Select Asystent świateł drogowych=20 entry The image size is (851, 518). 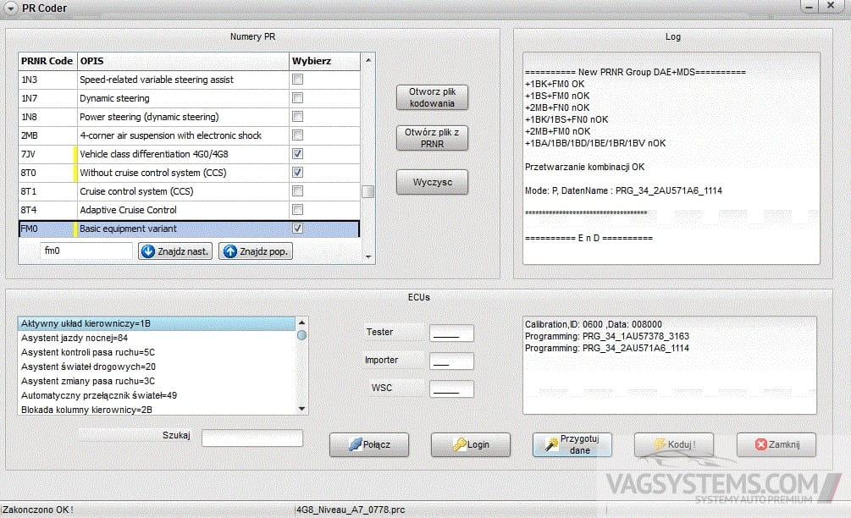click(x=157, y=366)
